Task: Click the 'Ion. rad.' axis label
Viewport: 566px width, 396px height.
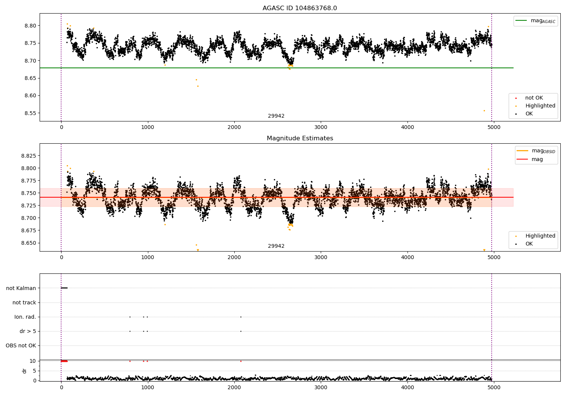Action: click(25, 317)
